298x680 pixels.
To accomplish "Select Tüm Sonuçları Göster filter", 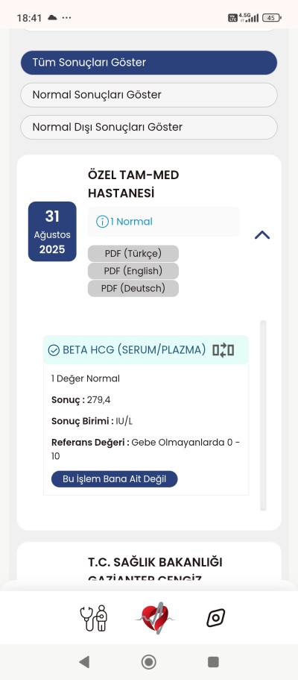I will [149, 63].
